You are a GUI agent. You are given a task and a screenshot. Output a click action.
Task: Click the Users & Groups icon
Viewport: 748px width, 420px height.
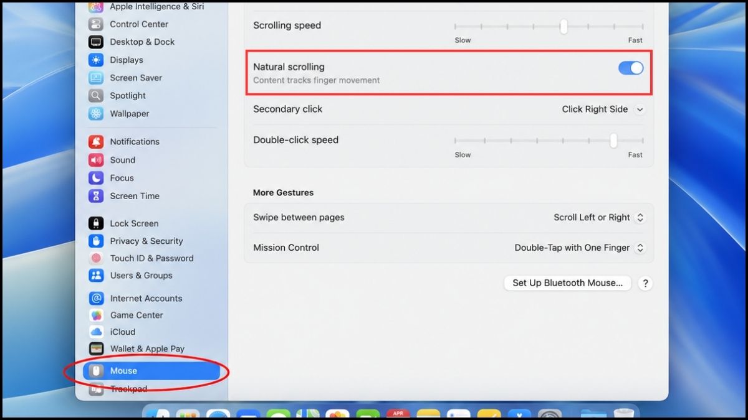tap(96, 275)
